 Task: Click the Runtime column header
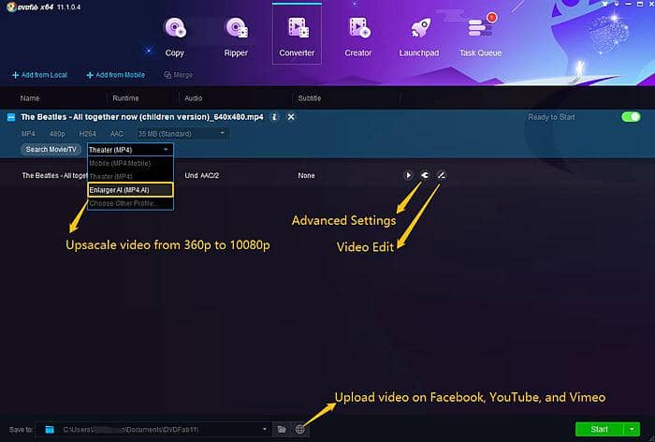tap(125, 98)
